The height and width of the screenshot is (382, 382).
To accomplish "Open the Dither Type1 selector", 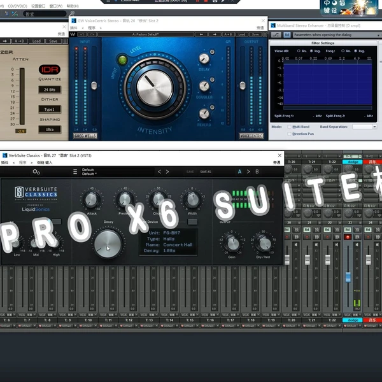I will [49, 109].
